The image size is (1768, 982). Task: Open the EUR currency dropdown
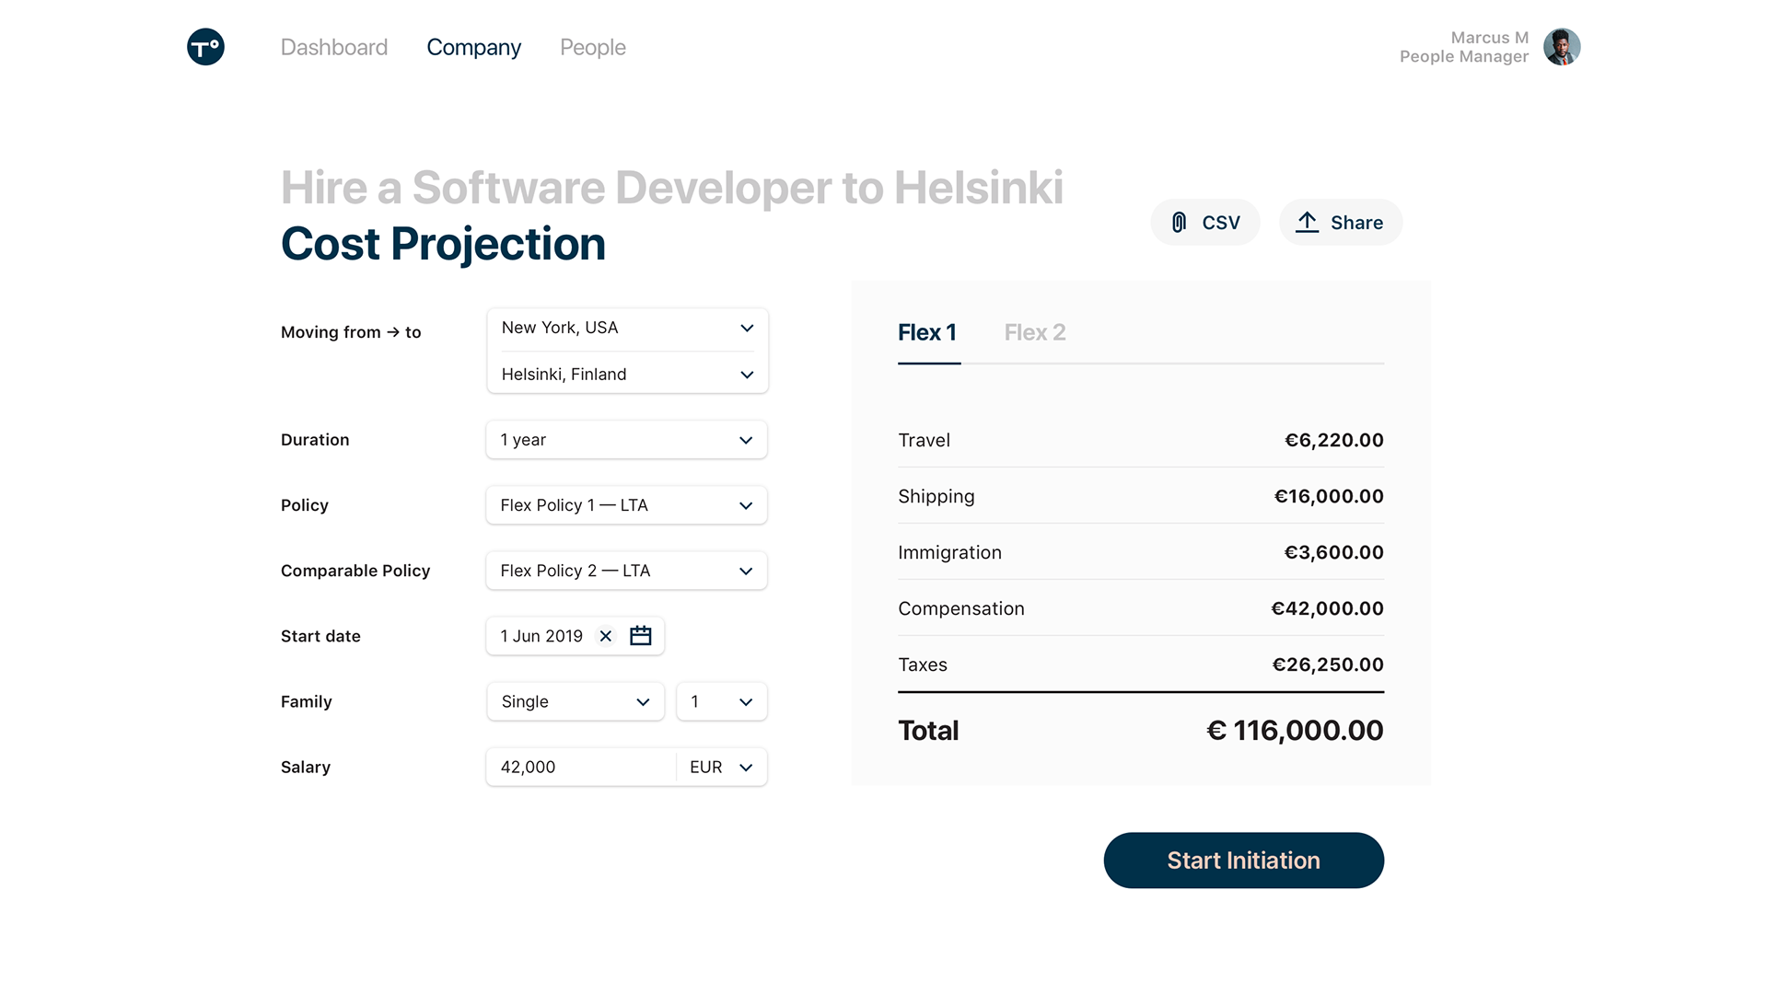(722, 768)
